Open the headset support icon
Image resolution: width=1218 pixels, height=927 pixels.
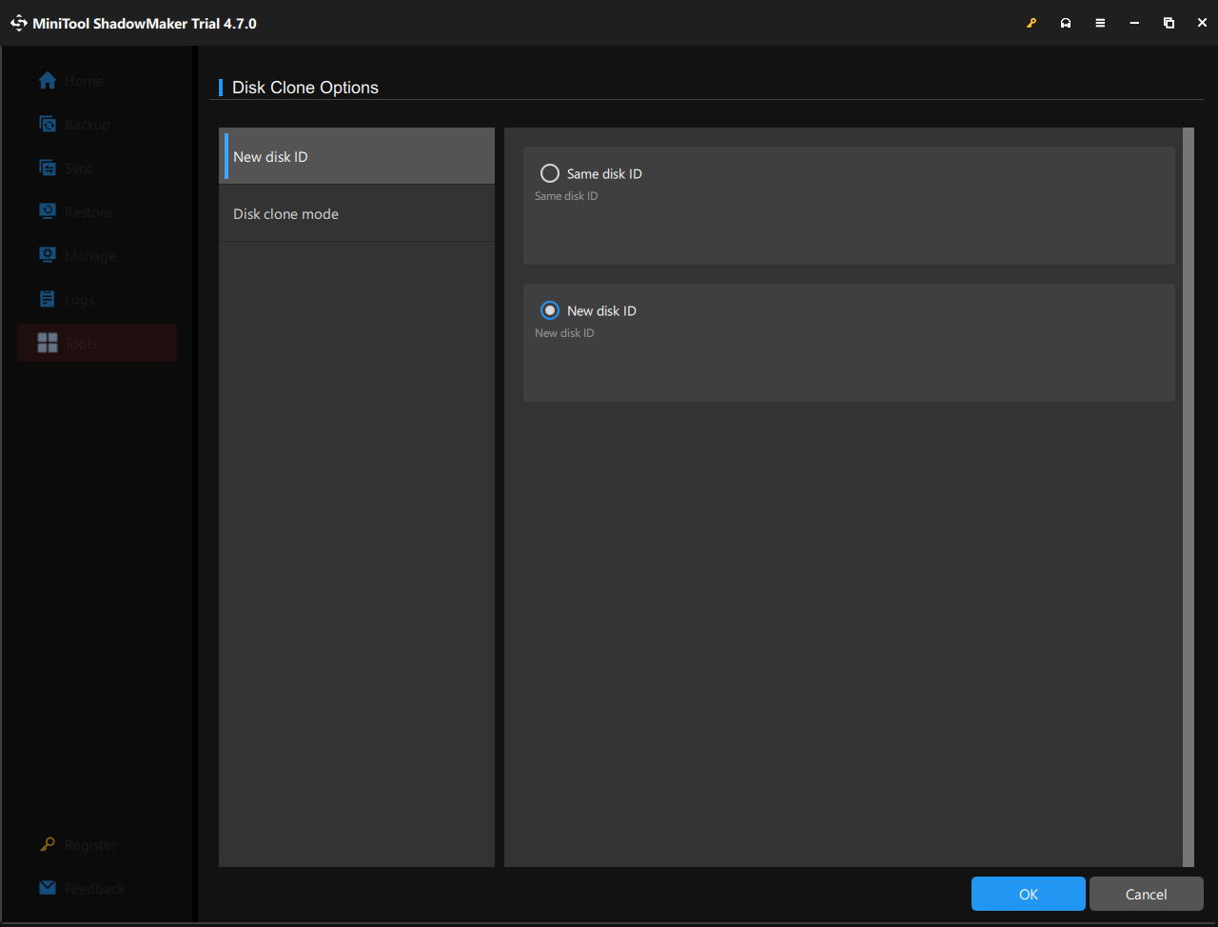click(x=1066, y=23)
